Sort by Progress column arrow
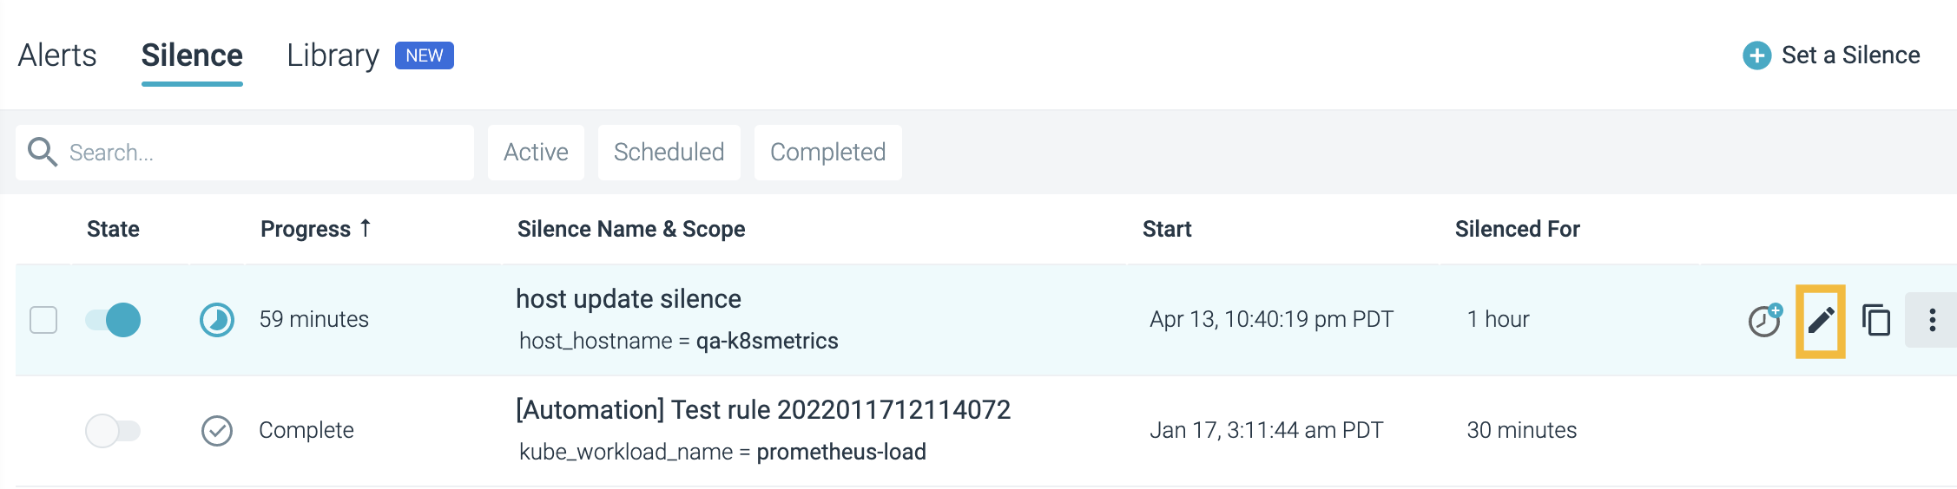Screen dimensions: 1957x489 366,228
